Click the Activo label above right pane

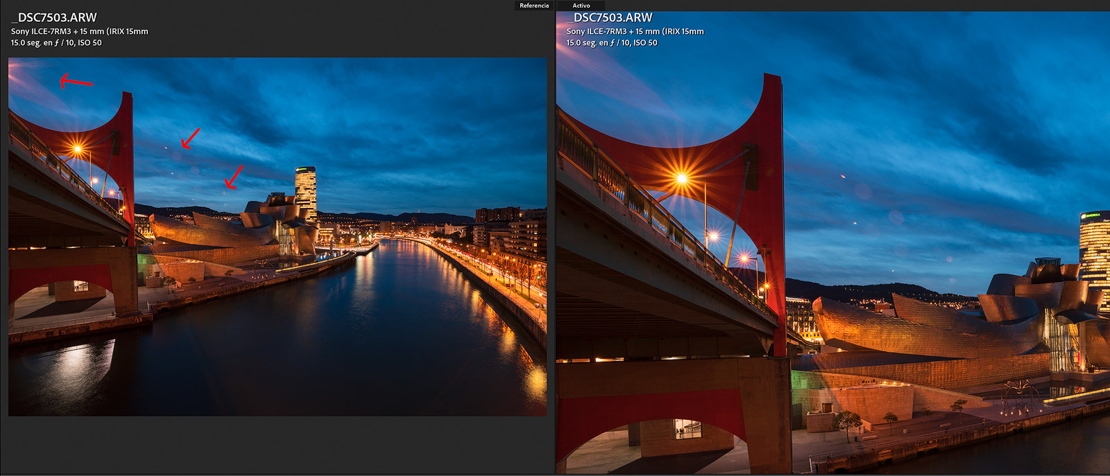(581, 6)
